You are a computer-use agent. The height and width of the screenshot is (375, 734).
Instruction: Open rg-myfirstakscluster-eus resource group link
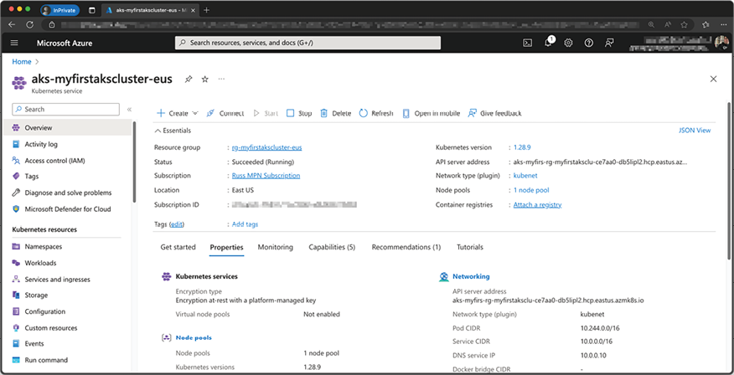(266, 147)
